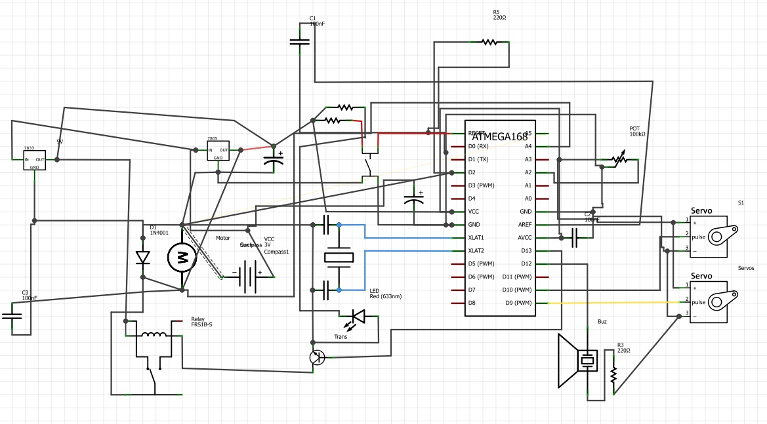The width and height of the screenshot is (767, 424).
Task: Select the Servos label
Action: [746, 268]
